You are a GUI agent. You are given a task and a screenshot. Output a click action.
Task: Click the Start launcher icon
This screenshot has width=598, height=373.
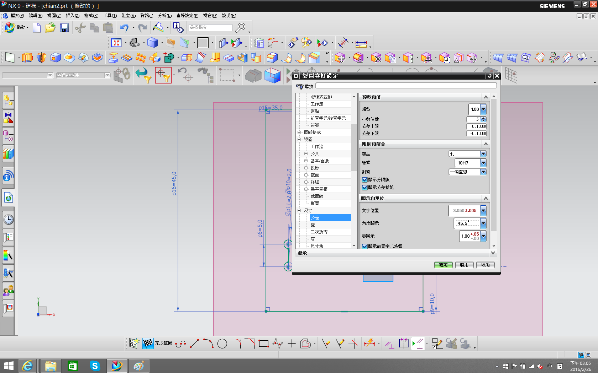[9, 366]
